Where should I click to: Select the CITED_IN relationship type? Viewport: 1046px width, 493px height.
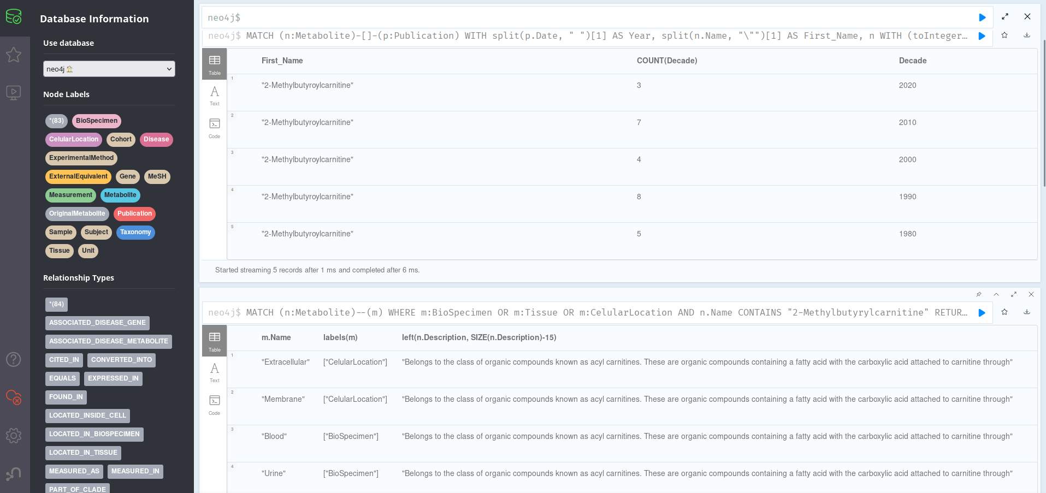(64, 360)
